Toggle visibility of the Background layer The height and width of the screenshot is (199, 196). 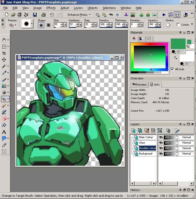coord(161,154)
